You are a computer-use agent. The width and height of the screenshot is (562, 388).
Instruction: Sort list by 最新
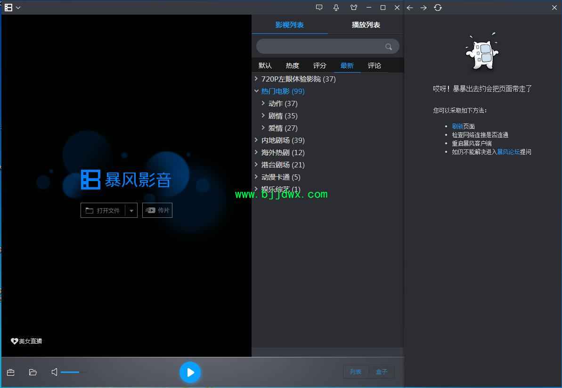click(347, 66)
